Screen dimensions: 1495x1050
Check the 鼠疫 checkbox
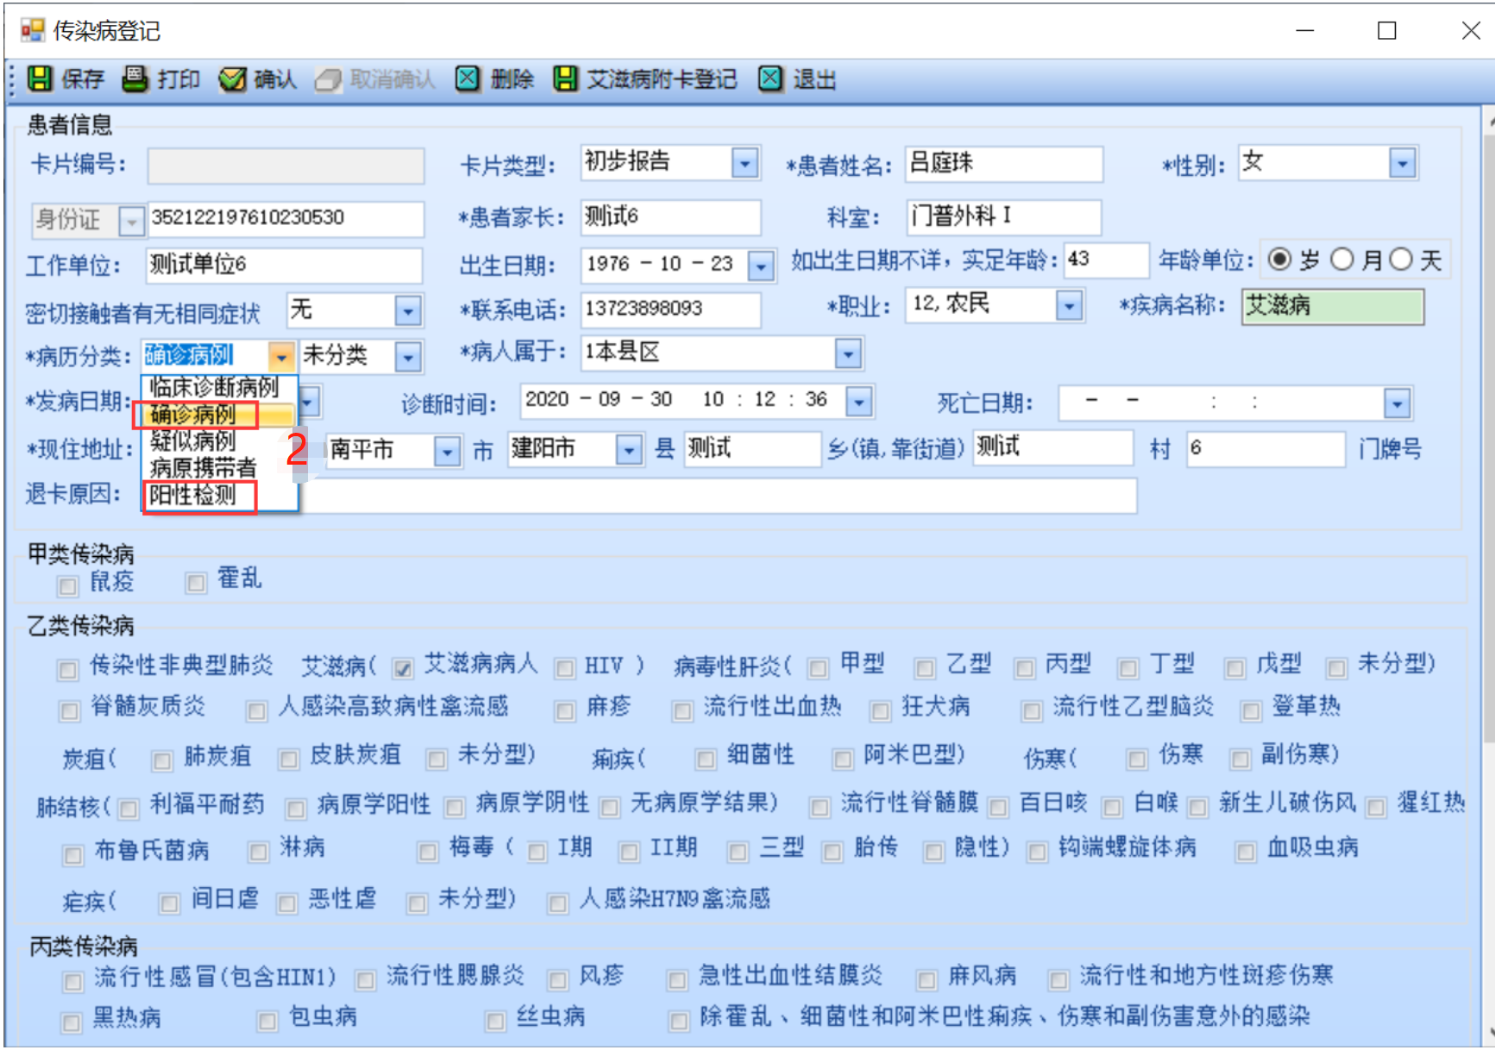[67, 585]
